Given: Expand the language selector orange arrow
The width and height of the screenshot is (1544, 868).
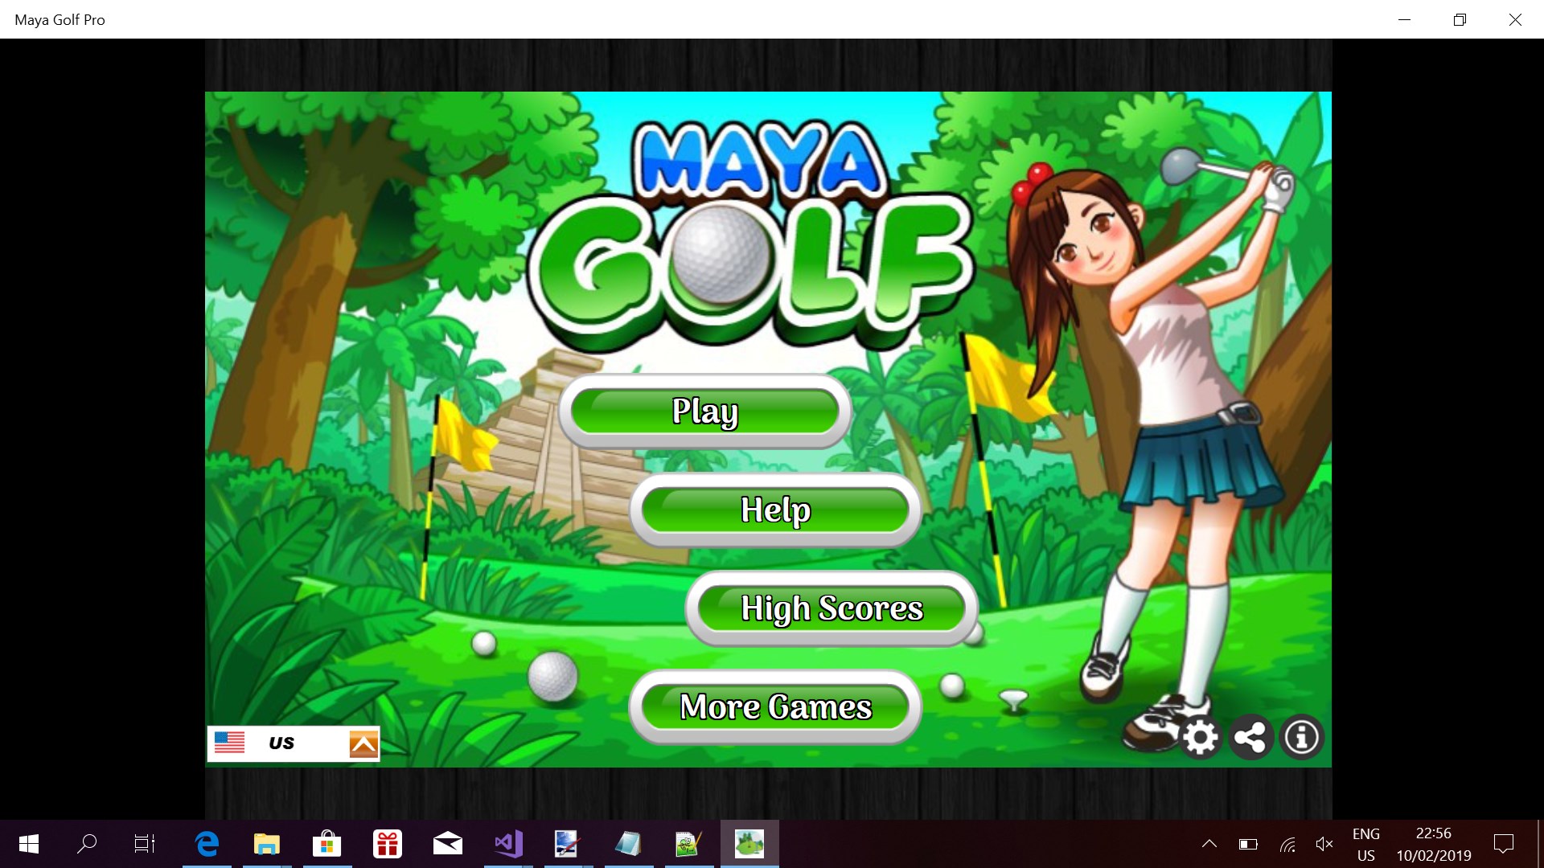Looking at the screenshot, I should pyautogui.click(x=363, y=744).
